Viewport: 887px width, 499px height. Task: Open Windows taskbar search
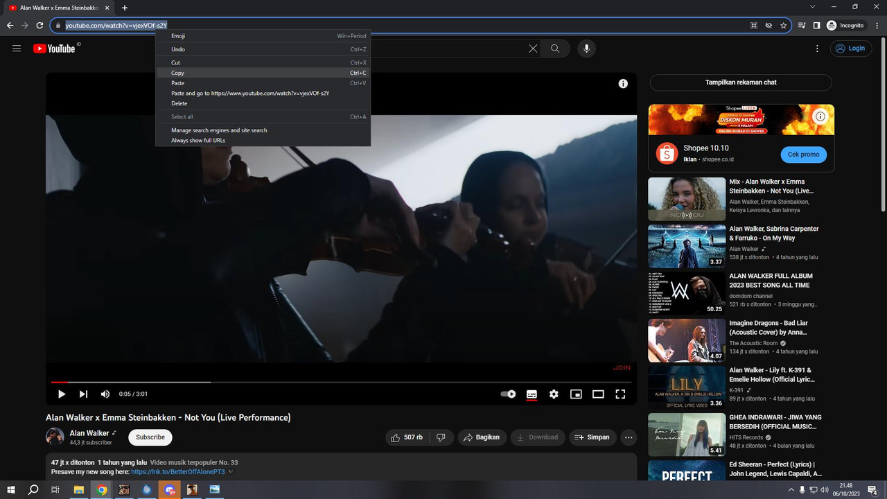[33, 489]
